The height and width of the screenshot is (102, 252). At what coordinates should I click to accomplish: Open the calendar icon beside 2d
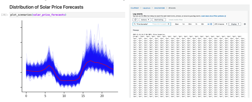(x=211, y=24)
